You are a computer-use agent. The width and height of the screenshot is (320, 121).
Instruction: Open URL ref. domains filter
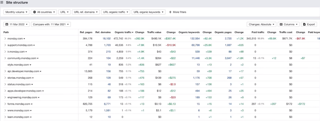click(x=86, y=12)
